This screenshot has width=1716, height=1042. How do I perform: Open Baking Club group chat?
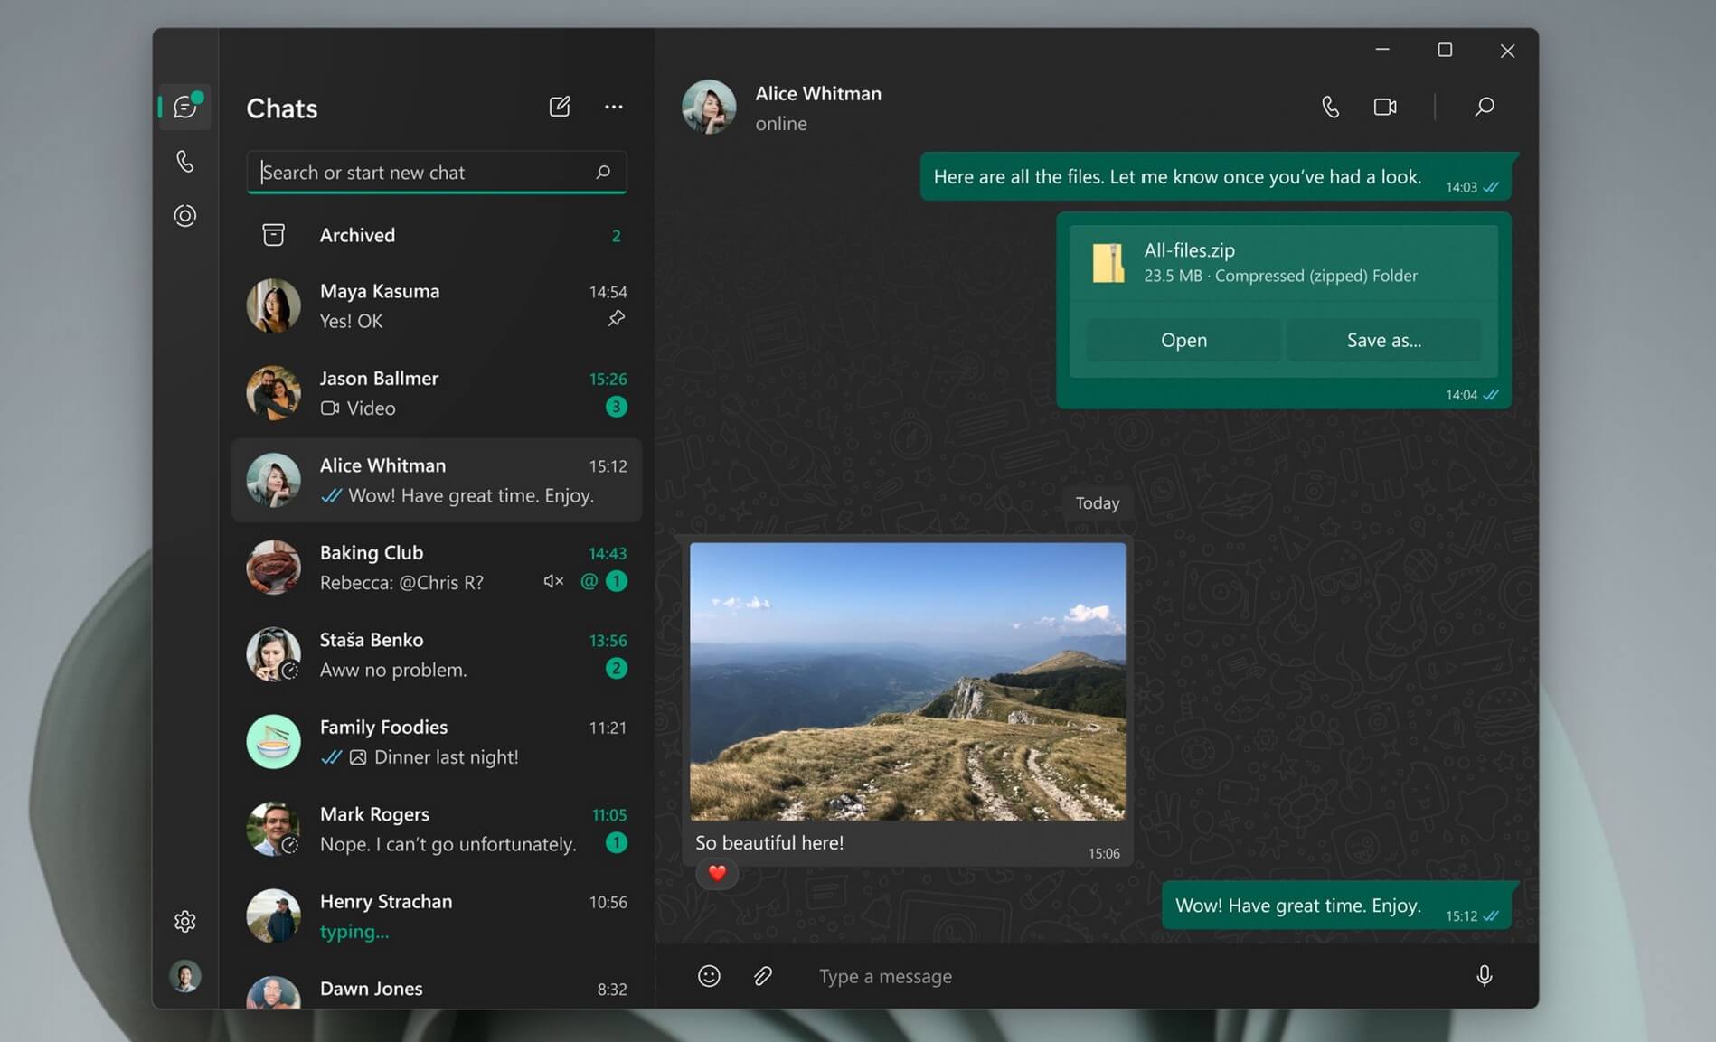click(x=437, y=568)
